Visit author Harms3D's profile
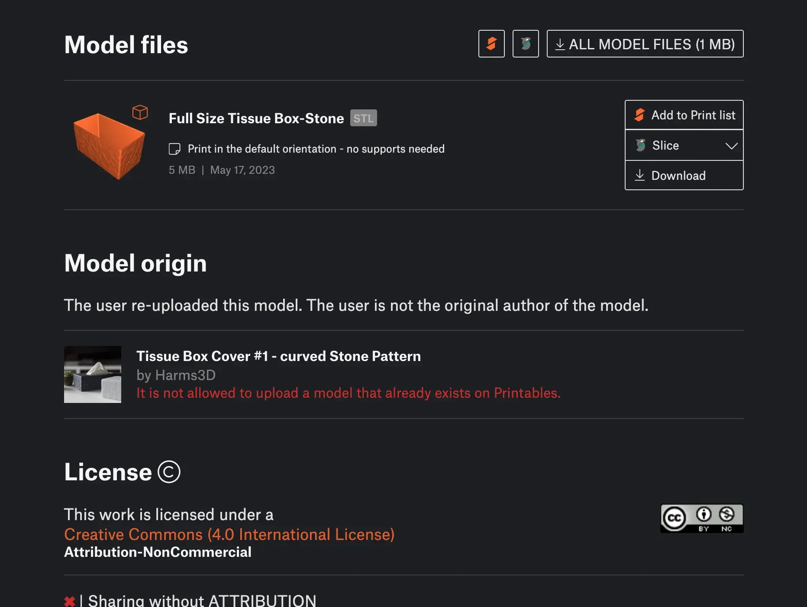Viewport: 807px width, 607px height. (x=185, y=375)
